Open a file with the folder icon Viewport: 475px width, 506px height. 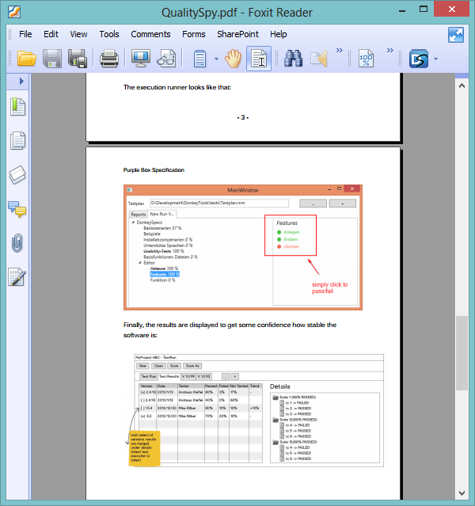(26, 59)
